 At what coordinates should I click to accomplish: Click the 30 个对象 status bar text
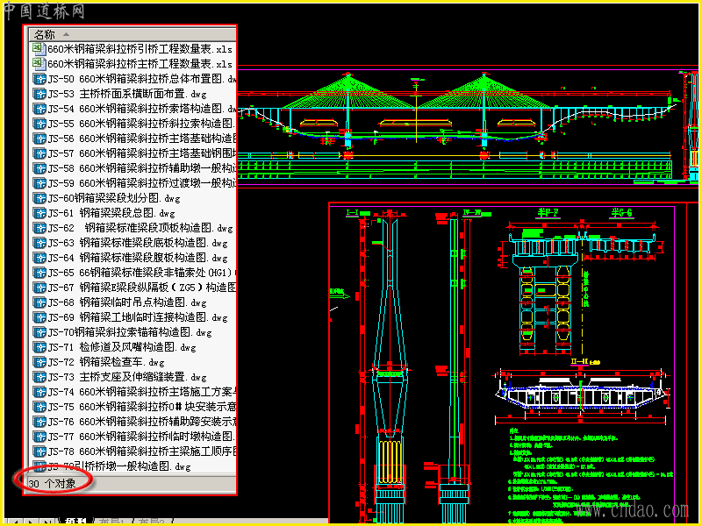point(52,484)
